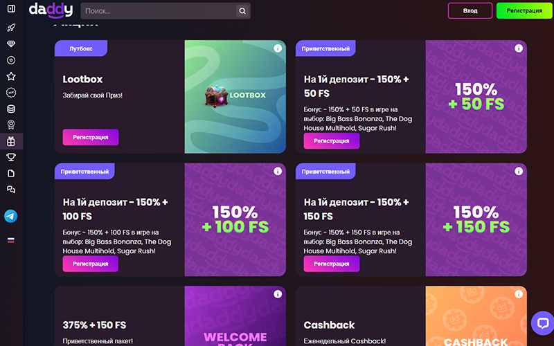Collapse the sidebar panel icon

pos(11,8)
